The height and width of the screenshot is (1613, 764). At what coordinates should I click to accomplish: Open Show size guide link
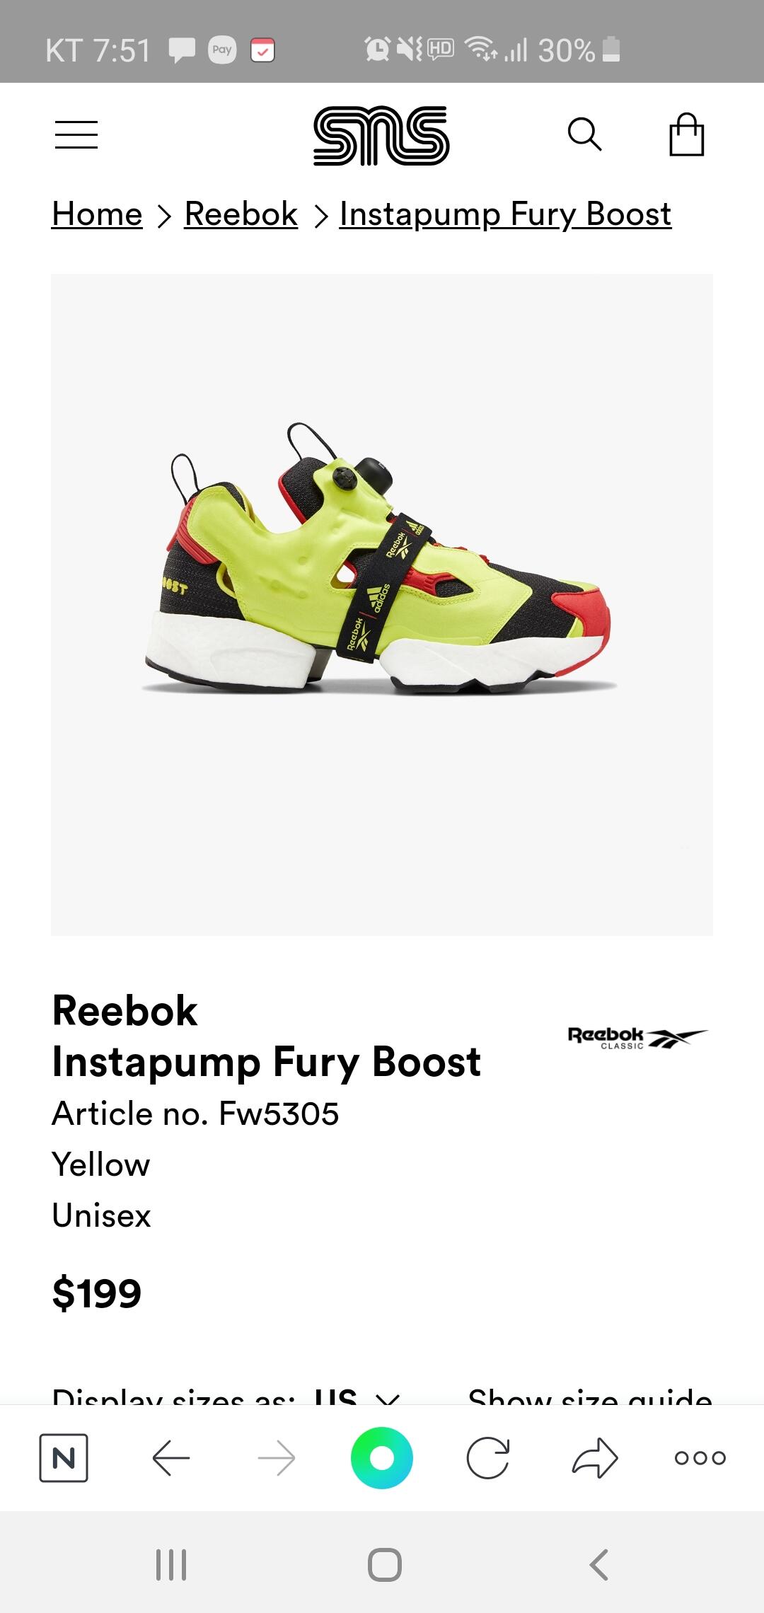[x=590, y=1397]
